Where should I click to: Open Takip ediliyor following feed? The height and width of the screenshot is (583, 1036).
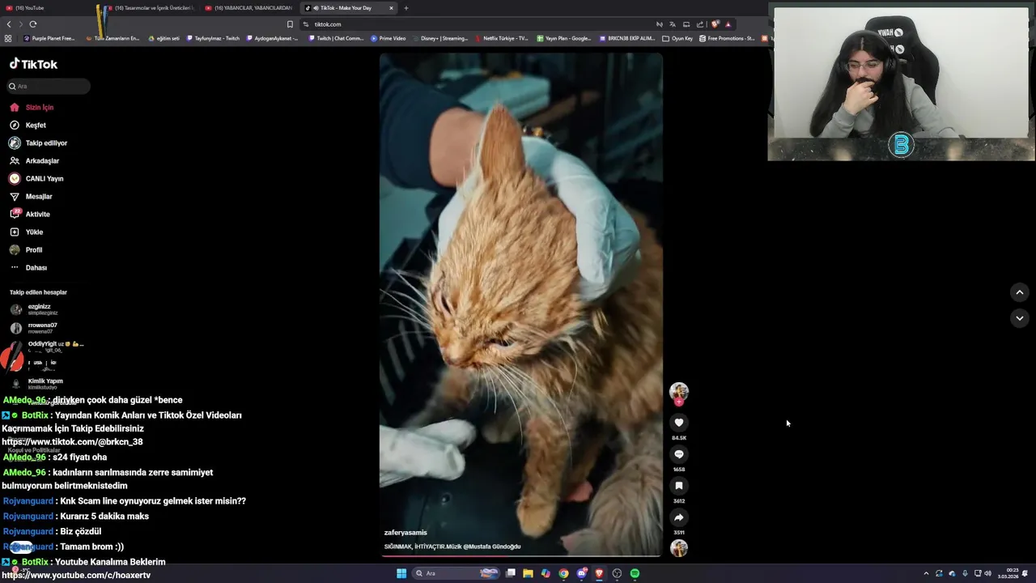46,143
